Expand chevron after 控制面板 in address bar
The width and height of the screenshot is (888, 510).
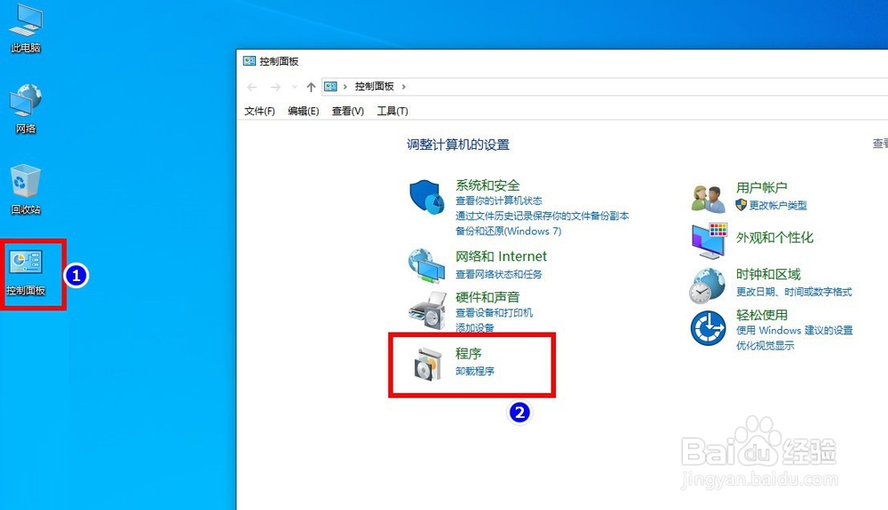tap(404, 87)
